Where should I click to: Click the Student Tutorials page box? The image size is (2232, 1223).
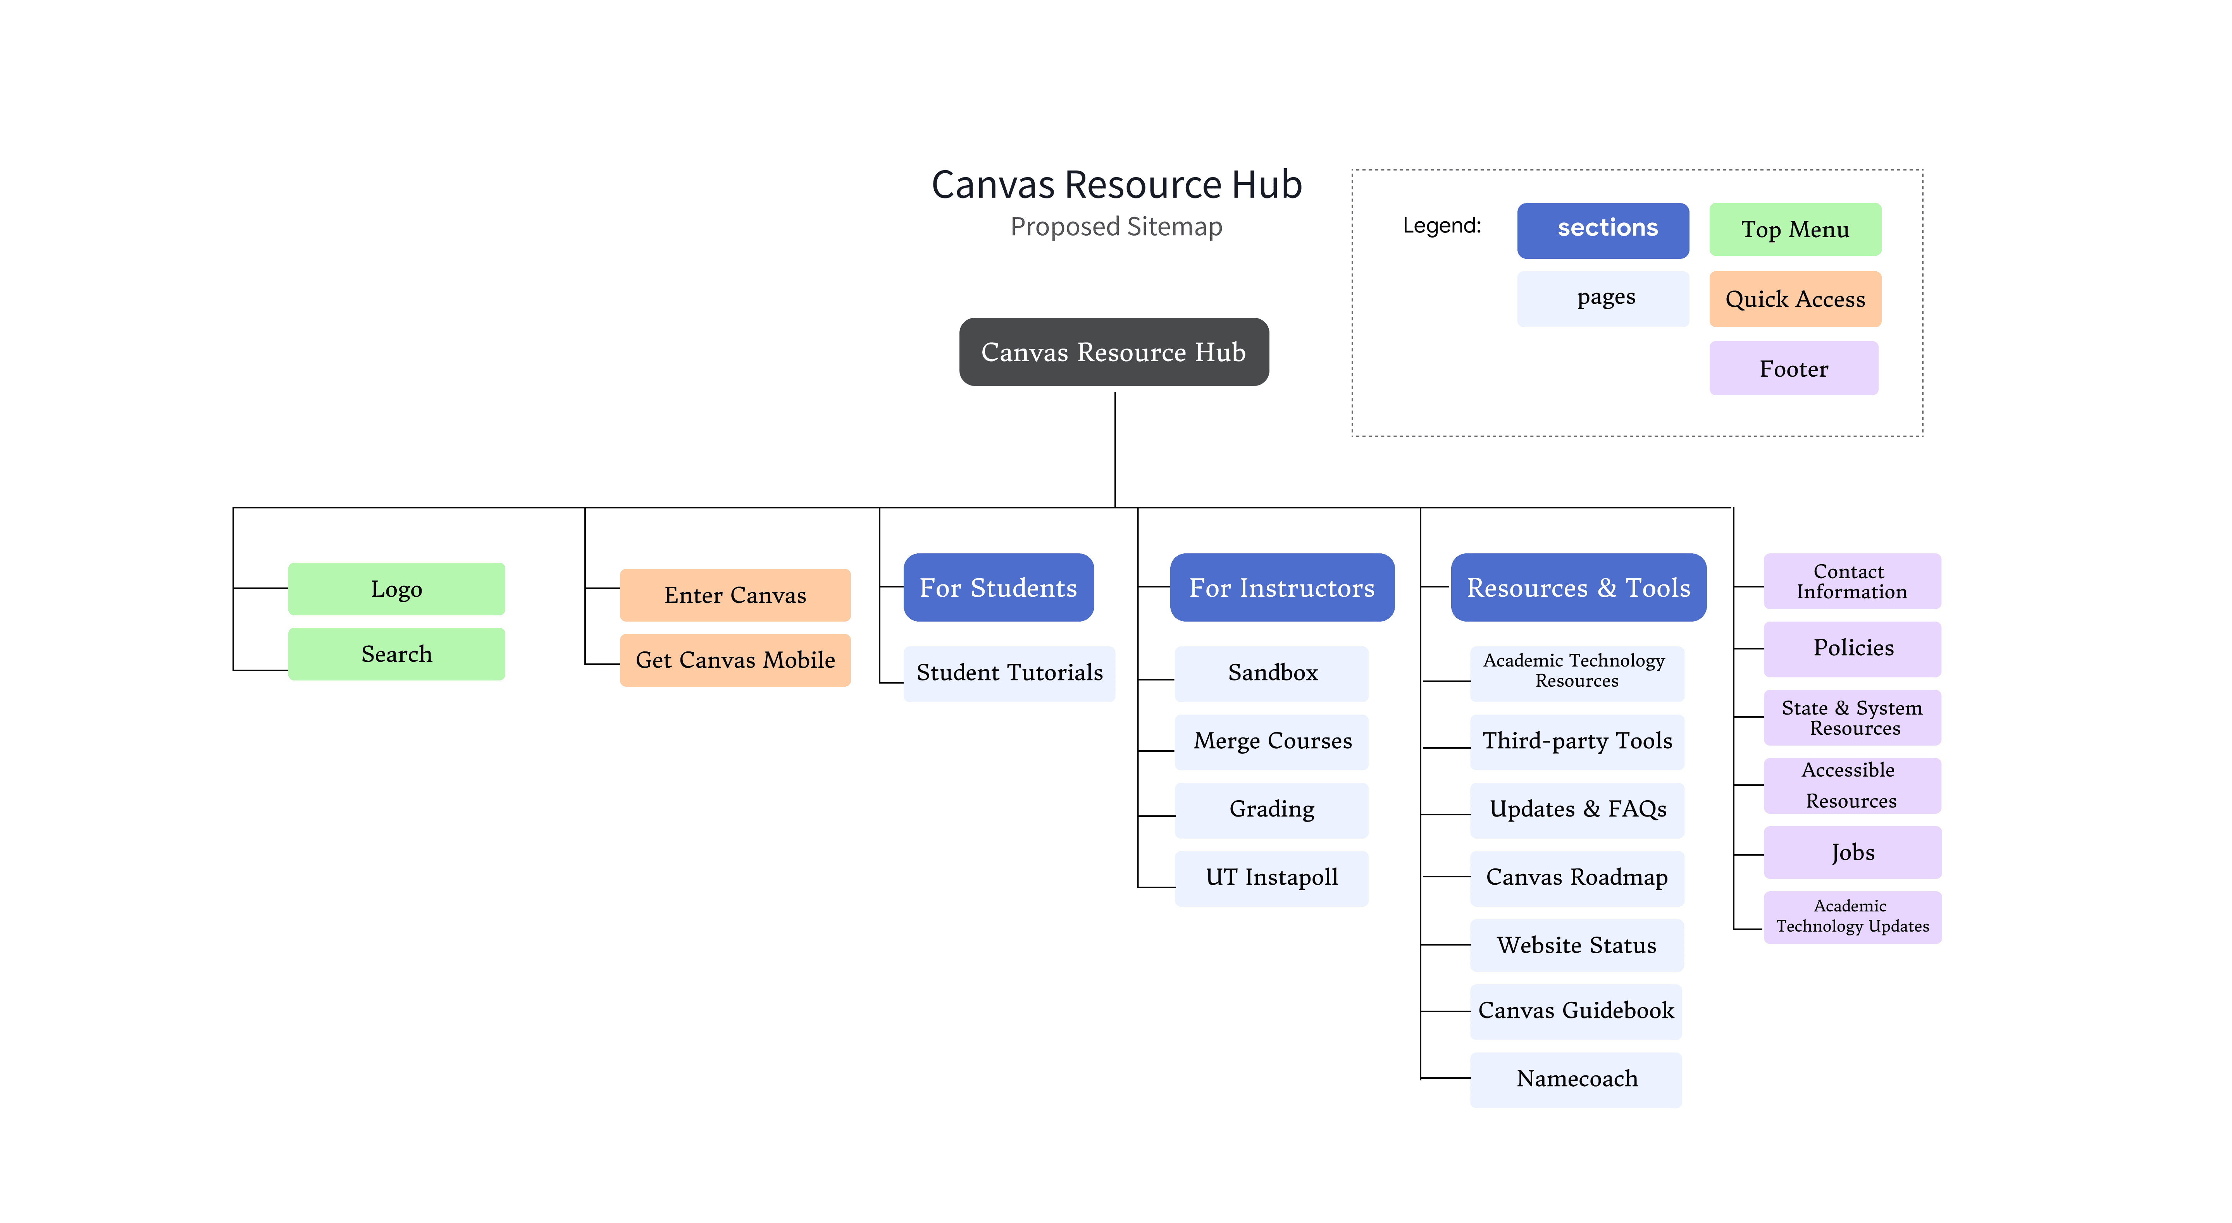pos(1009,673)
